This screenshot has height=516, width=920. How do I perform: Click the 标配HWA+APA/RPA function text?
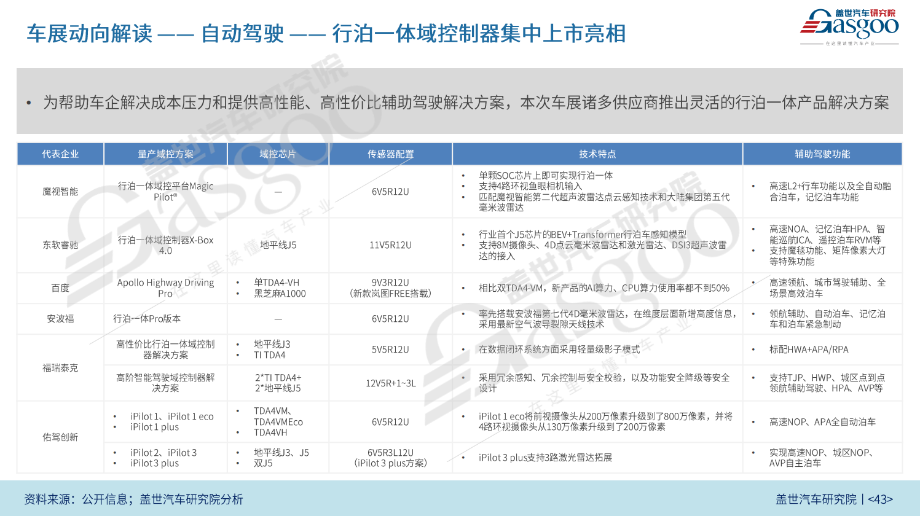[x=809, y=350]
